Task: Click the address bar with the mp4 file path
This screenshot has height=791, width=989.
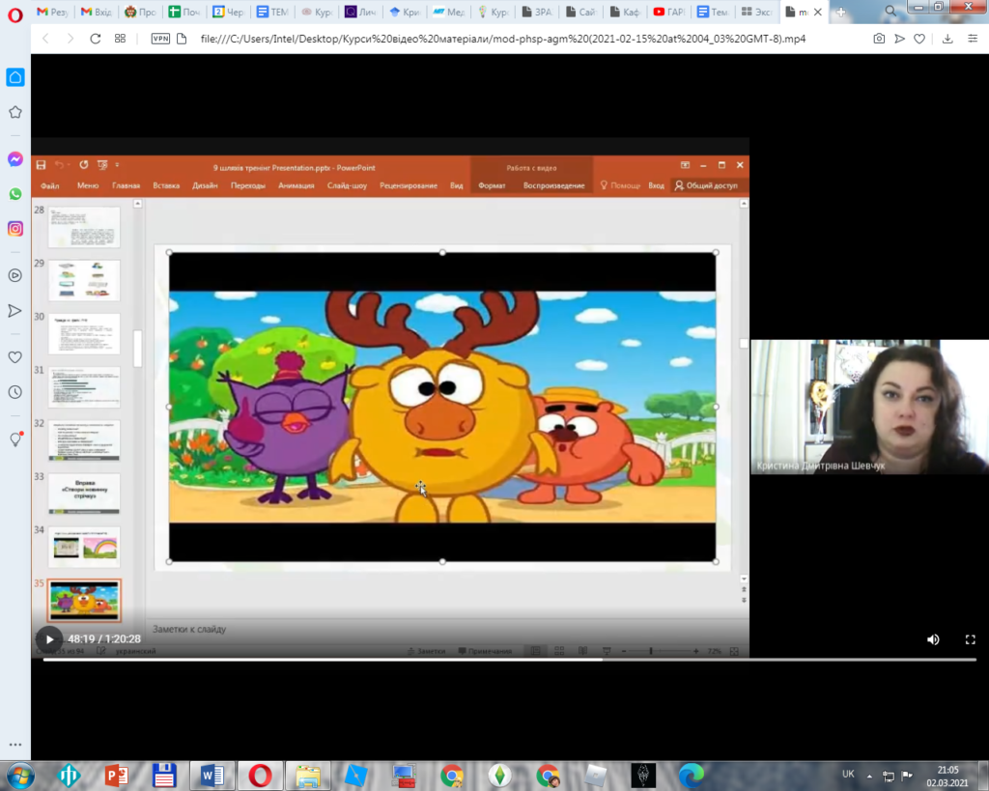Action: (x=502, y=39)
